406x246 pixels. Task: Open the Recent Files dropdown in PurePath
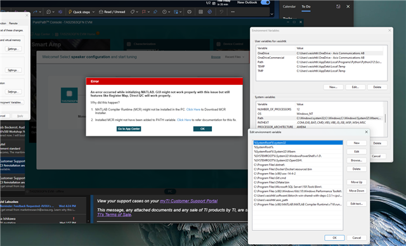pyautogui.click(x=234, y=57)
